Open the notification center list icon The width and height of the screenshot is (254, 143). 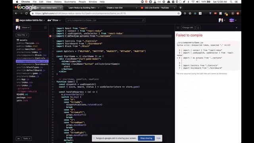236,2
